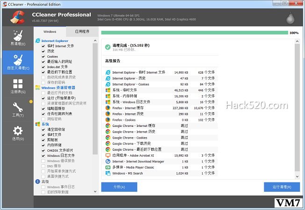Click scroll up arrow of report panel

tap(297, 41)
